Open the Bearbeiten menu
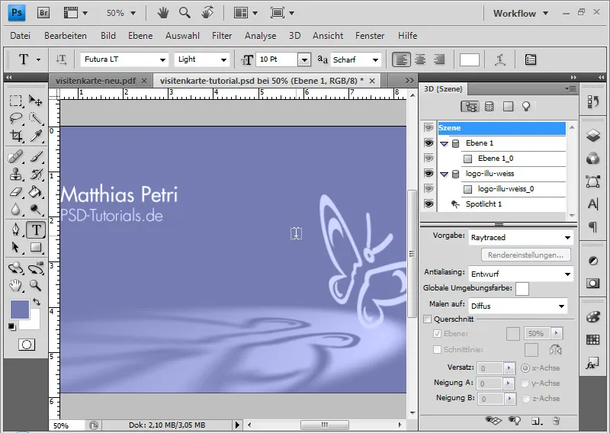610x433 pixels. coord(66,36)
